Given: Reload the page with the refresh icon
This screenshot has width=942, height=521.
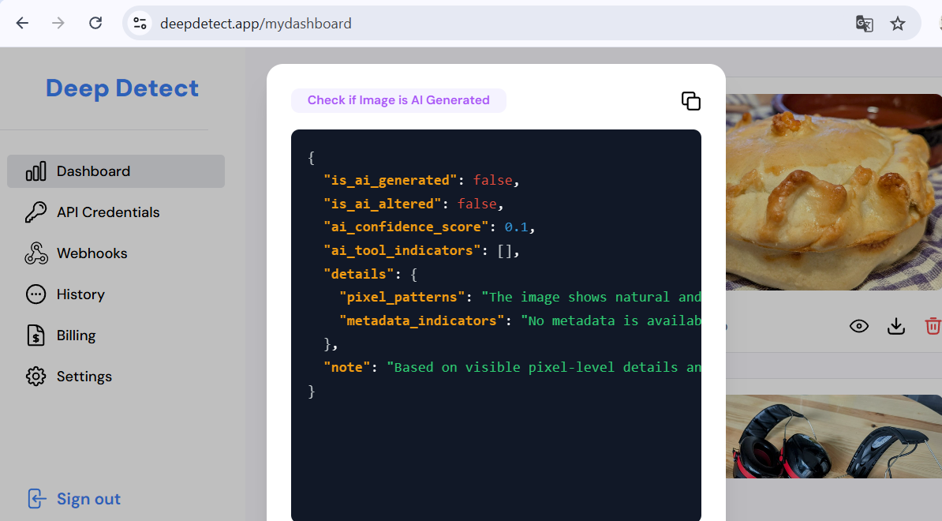Looking at the screenshot, I should 95,24.
